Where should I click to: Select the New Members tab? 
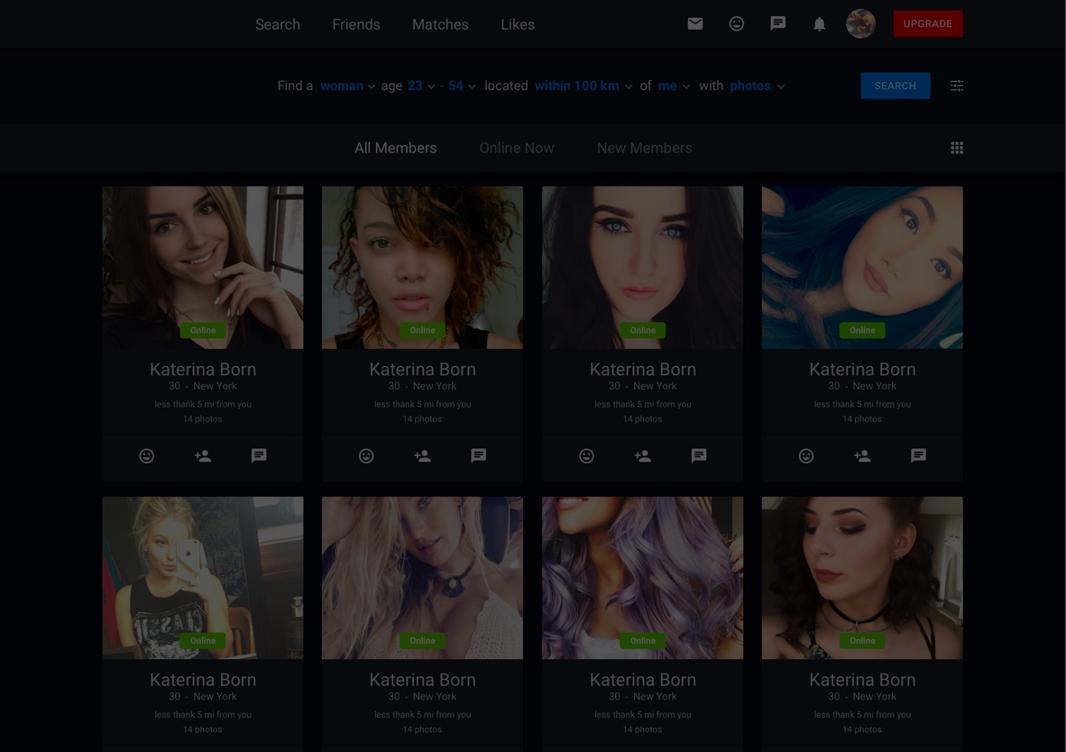pos(644,148)
